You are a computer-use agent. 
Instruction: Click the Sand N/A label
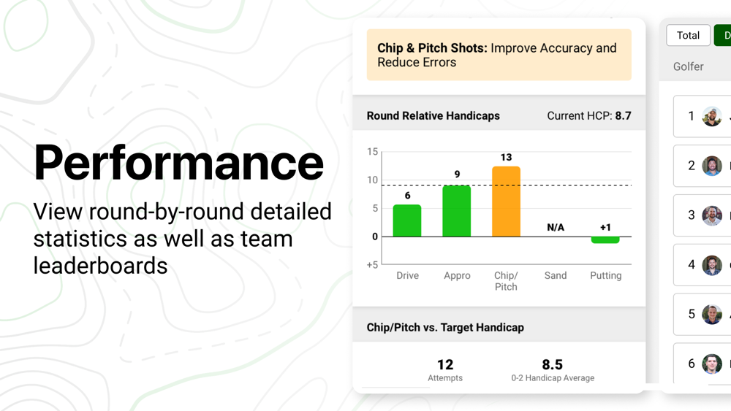pos(556,228)
